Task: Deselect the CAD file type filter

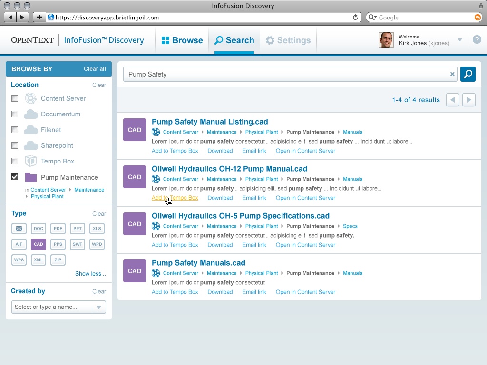Action: pyautogui.click(x=39, y=244)
